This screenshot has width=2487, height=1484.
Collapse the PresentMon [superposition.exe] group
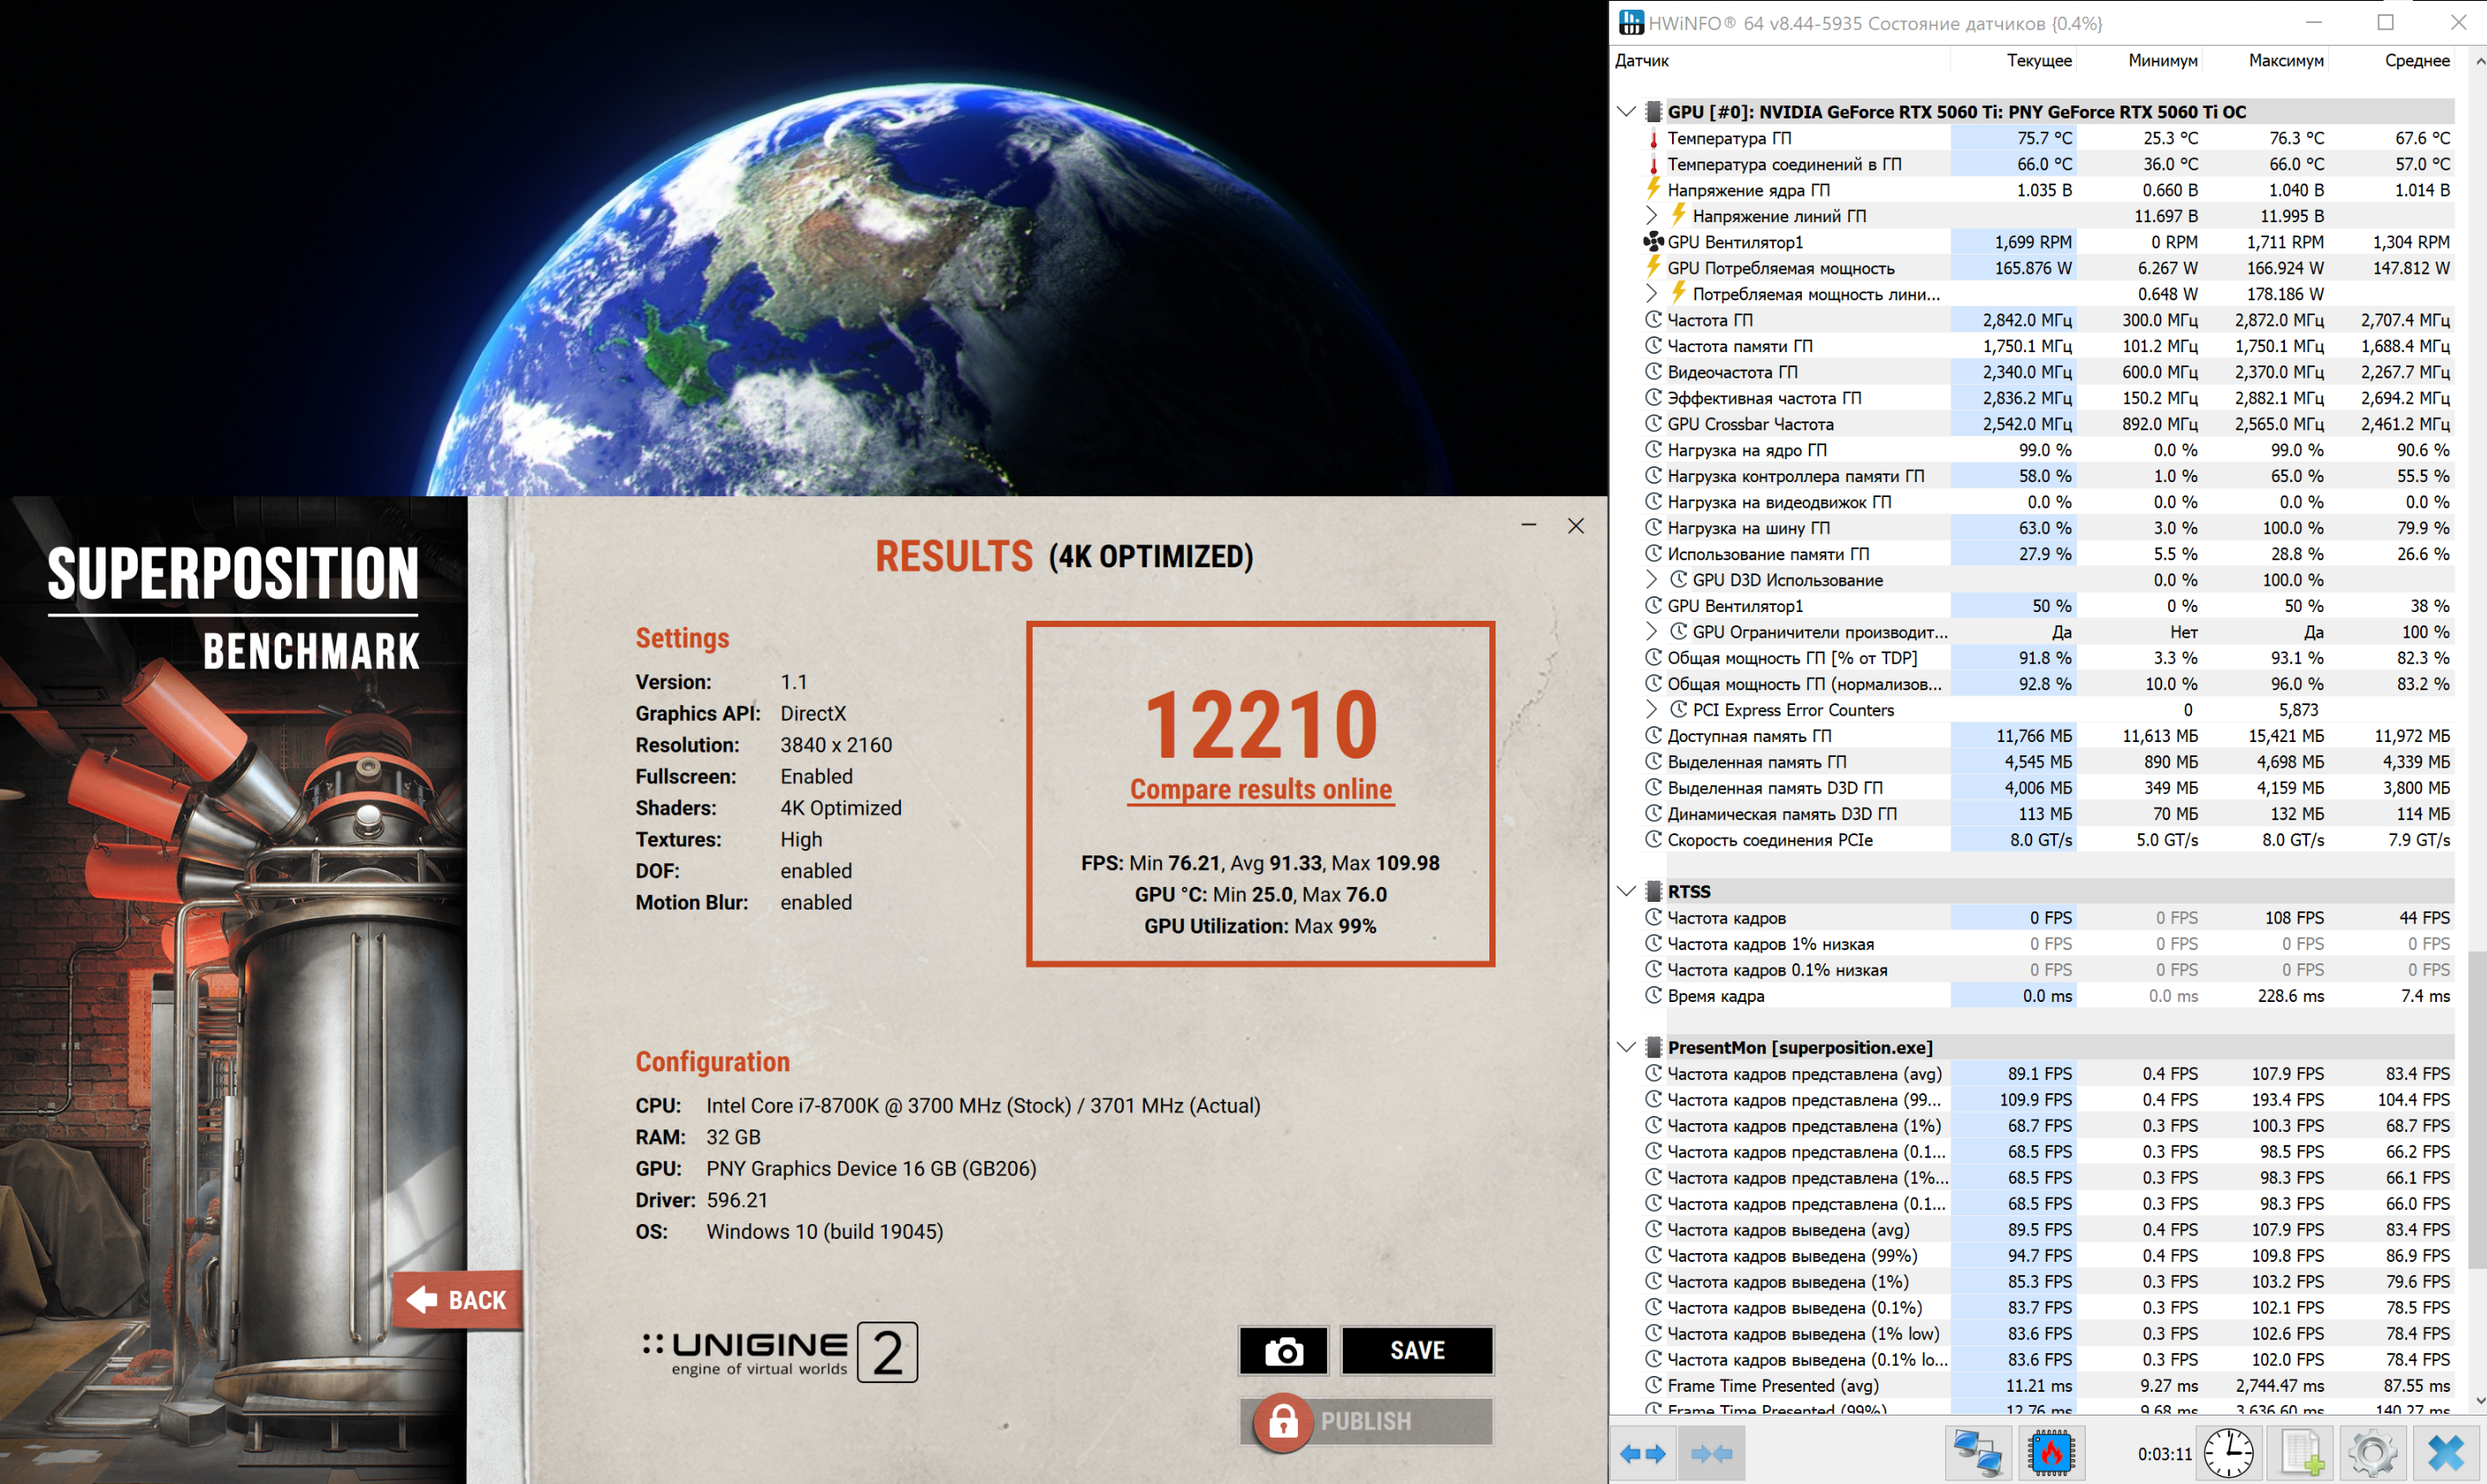1627,1047
